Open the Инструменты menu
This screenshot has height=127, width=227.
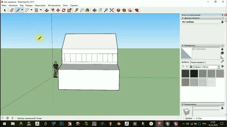[x=54, y=6]
